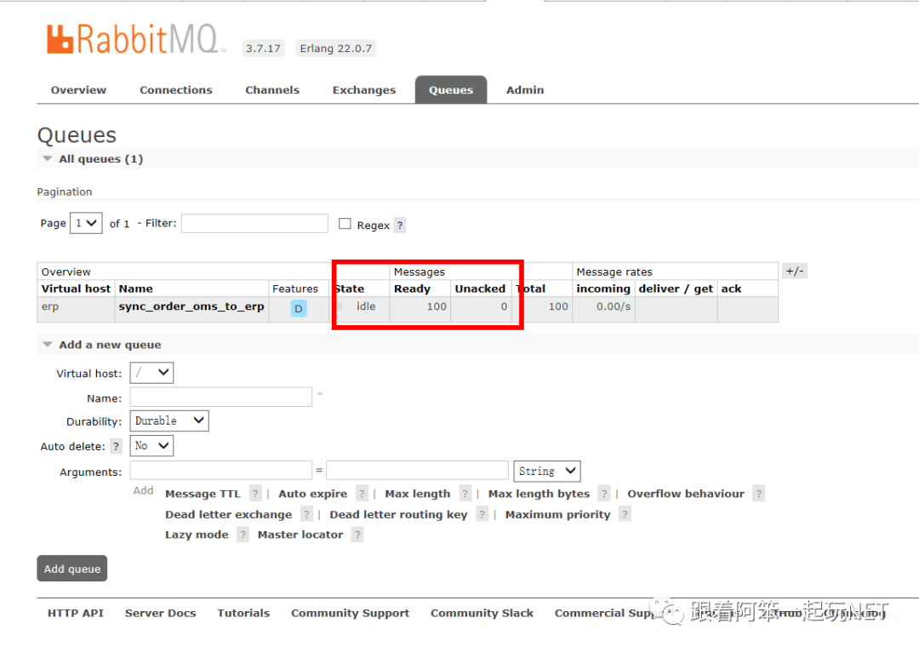Viewport: 919px width, 652px height.
Task: Click the Master locator shortcut
Action: click(x=300, y=535)
